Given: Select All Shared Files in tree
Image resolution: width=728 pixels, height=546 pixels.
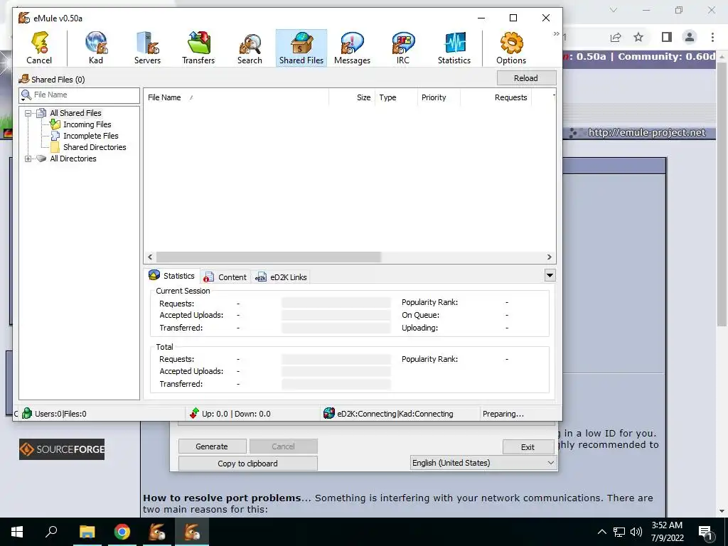Looking at the screenshot, I should [x=75, y=113].
